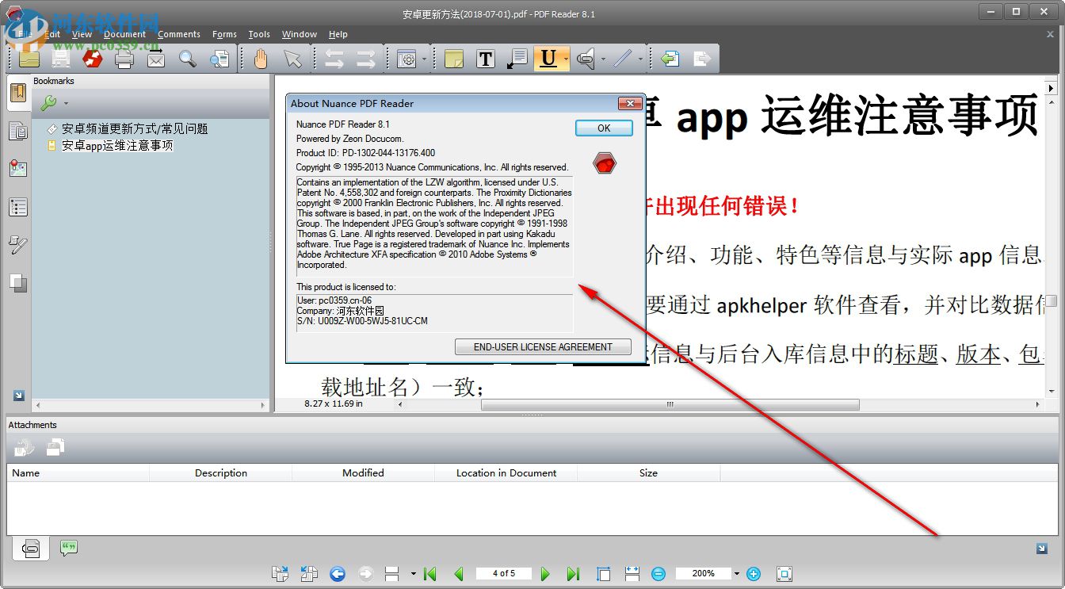
Task: Click the green import page arrow icon
Action: point(670,59)
